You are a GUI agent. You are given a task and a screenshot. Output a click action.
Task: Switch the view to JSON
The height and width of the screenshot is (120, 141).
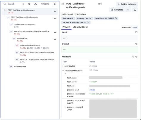(x=134, y=27)
